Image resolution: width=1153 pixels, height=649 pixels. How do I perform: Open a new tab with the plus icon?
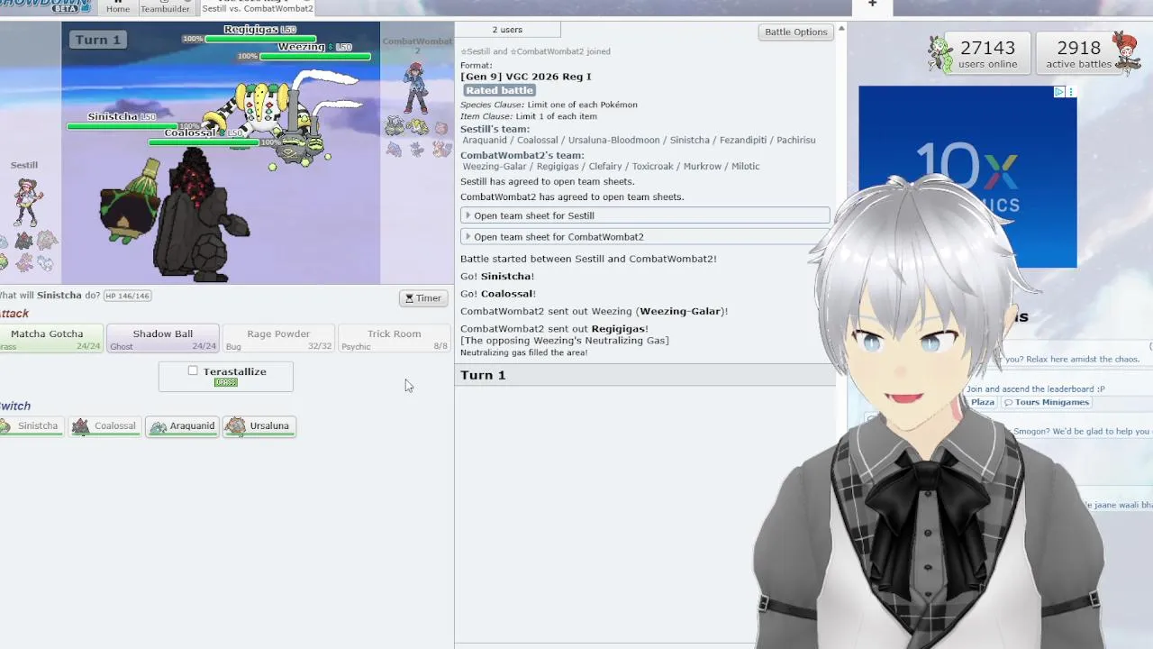point(872,5)
